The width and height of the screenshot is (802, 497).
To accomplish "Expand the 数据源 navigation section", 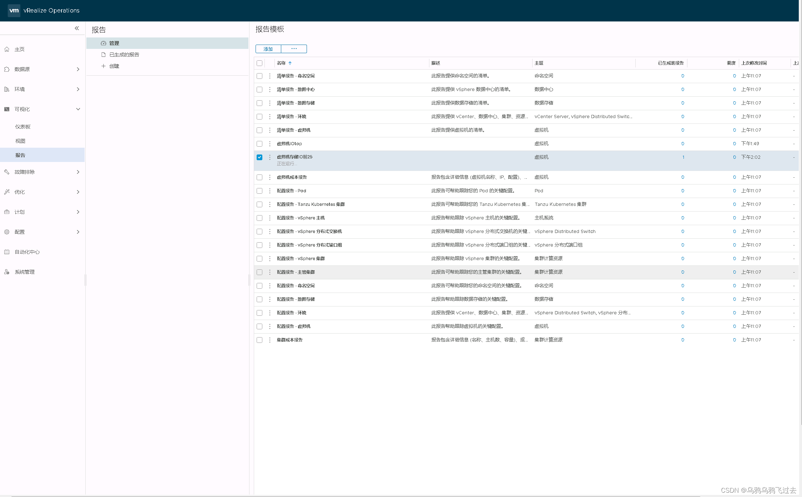I will (x=78, y=69).
